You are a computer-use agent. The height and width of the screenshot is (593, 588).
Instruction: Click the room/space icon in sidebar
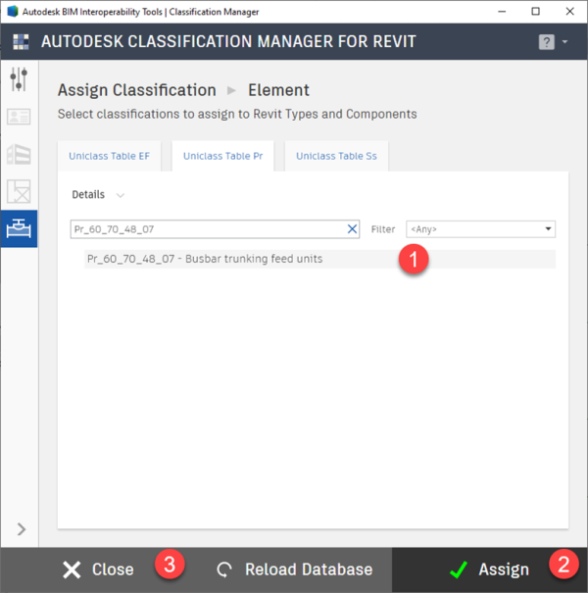(x=19, y=191)
